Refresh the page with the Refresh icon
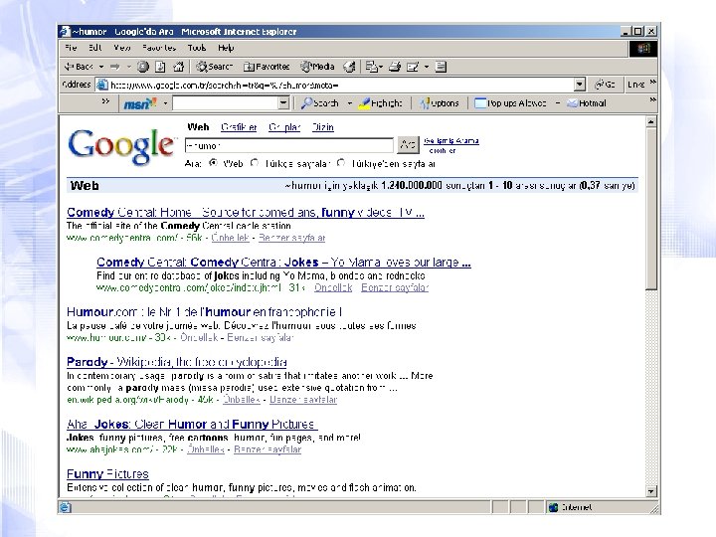Viewport: 716px width, 537px height. 160,67
